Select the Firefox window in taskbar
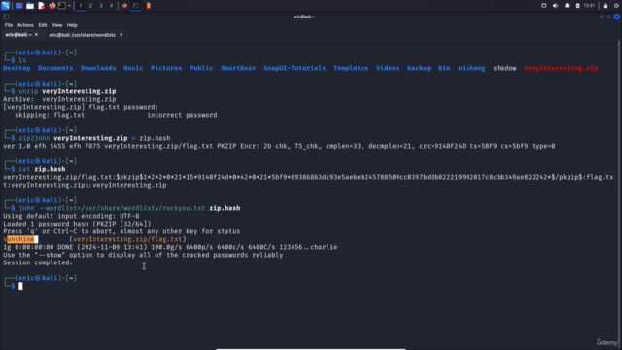This screenshot has height=350, width=622. pyautogui.click(x=124, y=6)
